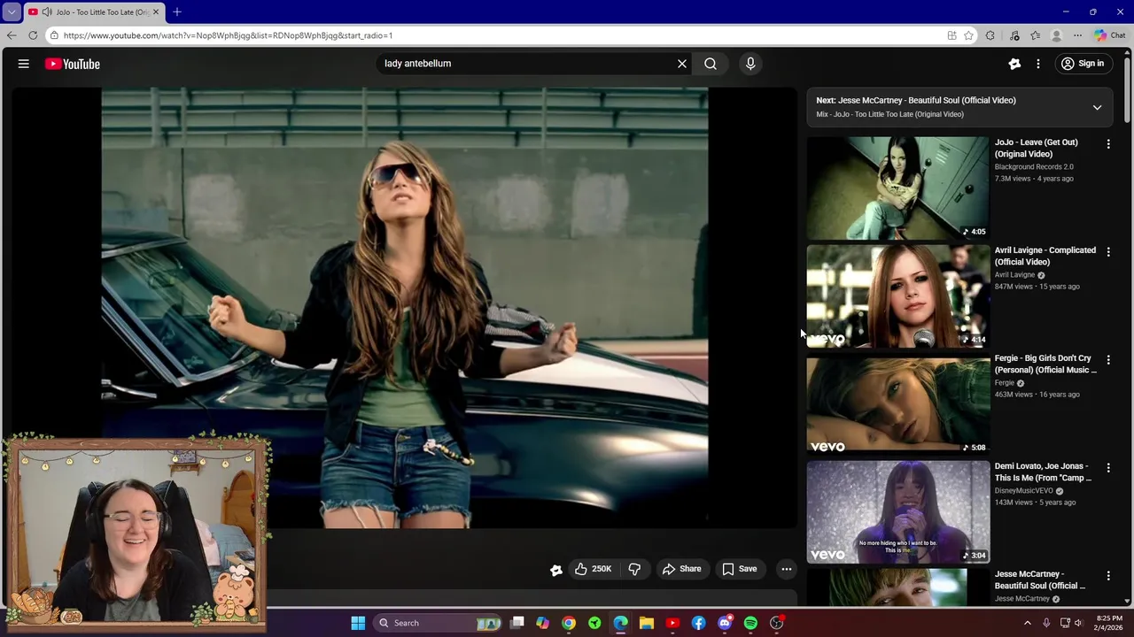The image size is (1134, 637).
Task: Open Google Chrome from the taskbar
Action: point(569,623)
